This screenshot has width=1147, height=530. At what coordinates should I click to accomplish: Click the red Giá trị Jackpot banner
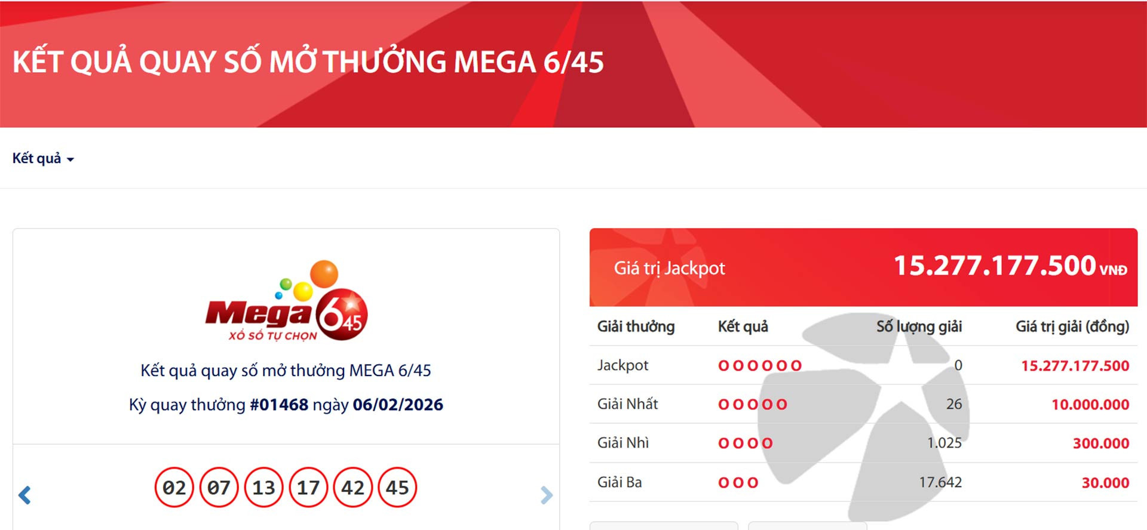pos(860,269)
